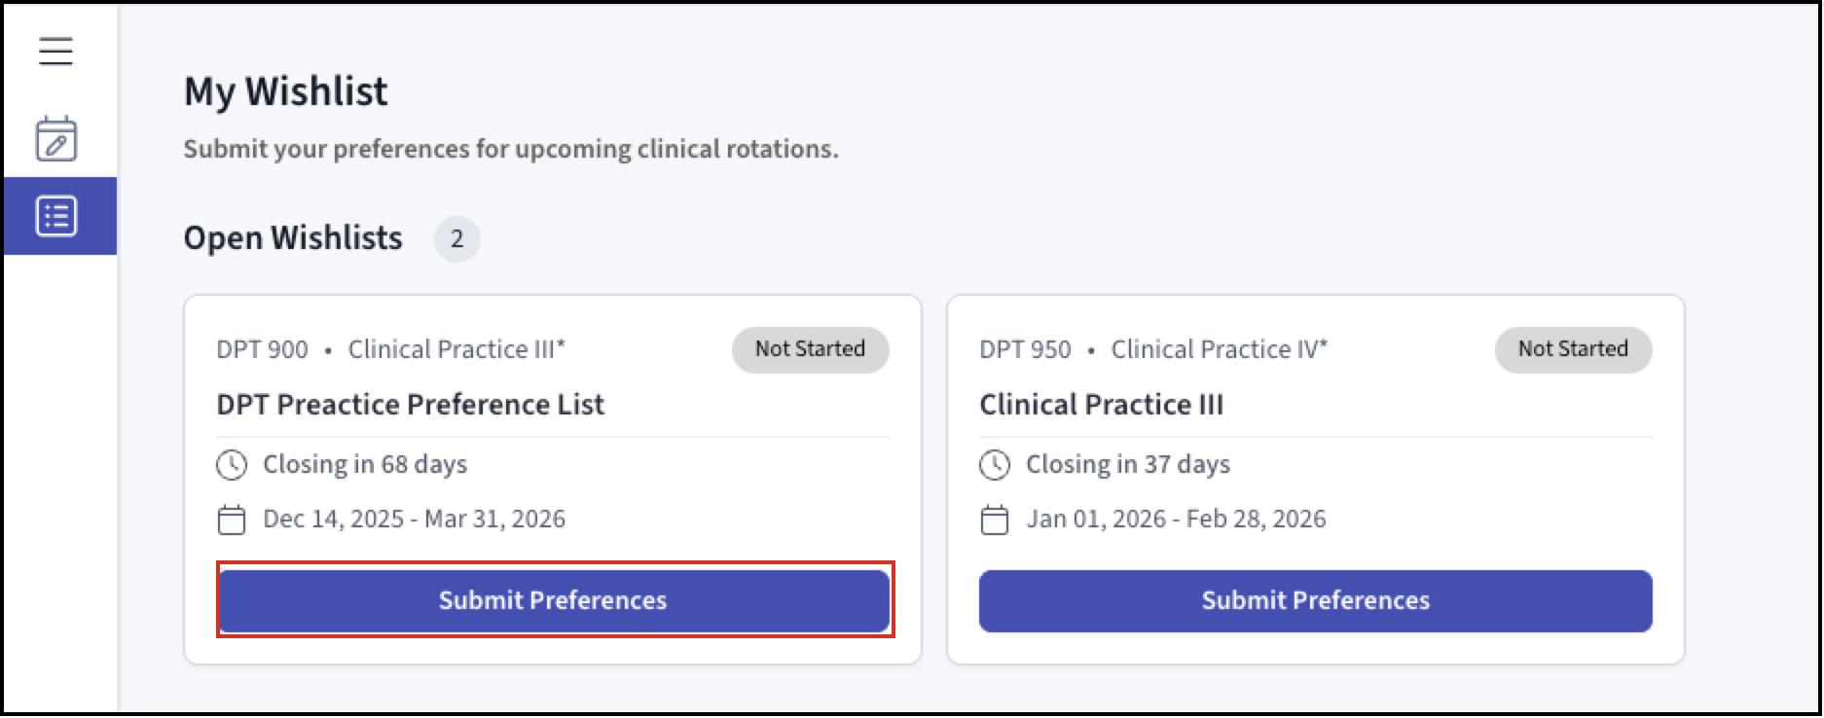Click the Open Wishlists count badge

click(456, 239)
